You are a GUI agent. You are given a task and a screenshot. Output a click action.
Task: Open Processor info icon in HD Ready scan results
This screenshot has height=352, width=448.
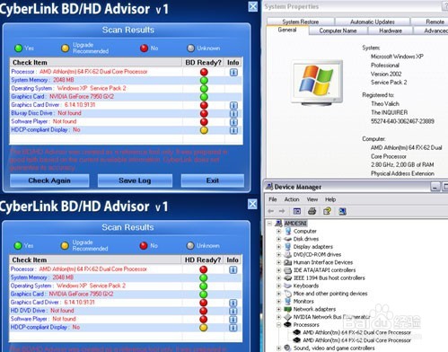233,269
